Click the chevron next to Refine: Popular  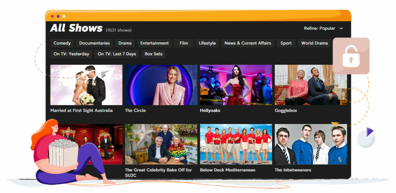(x=341, y=29)
